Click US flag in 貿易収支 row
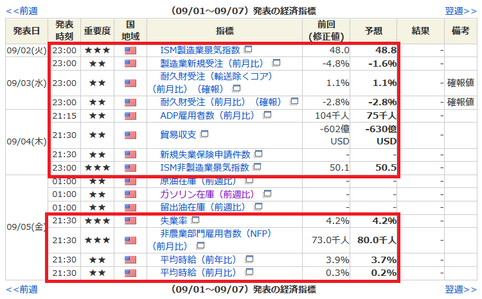Image resolution: width=482 pixels, height=299 pixels. 130,135
